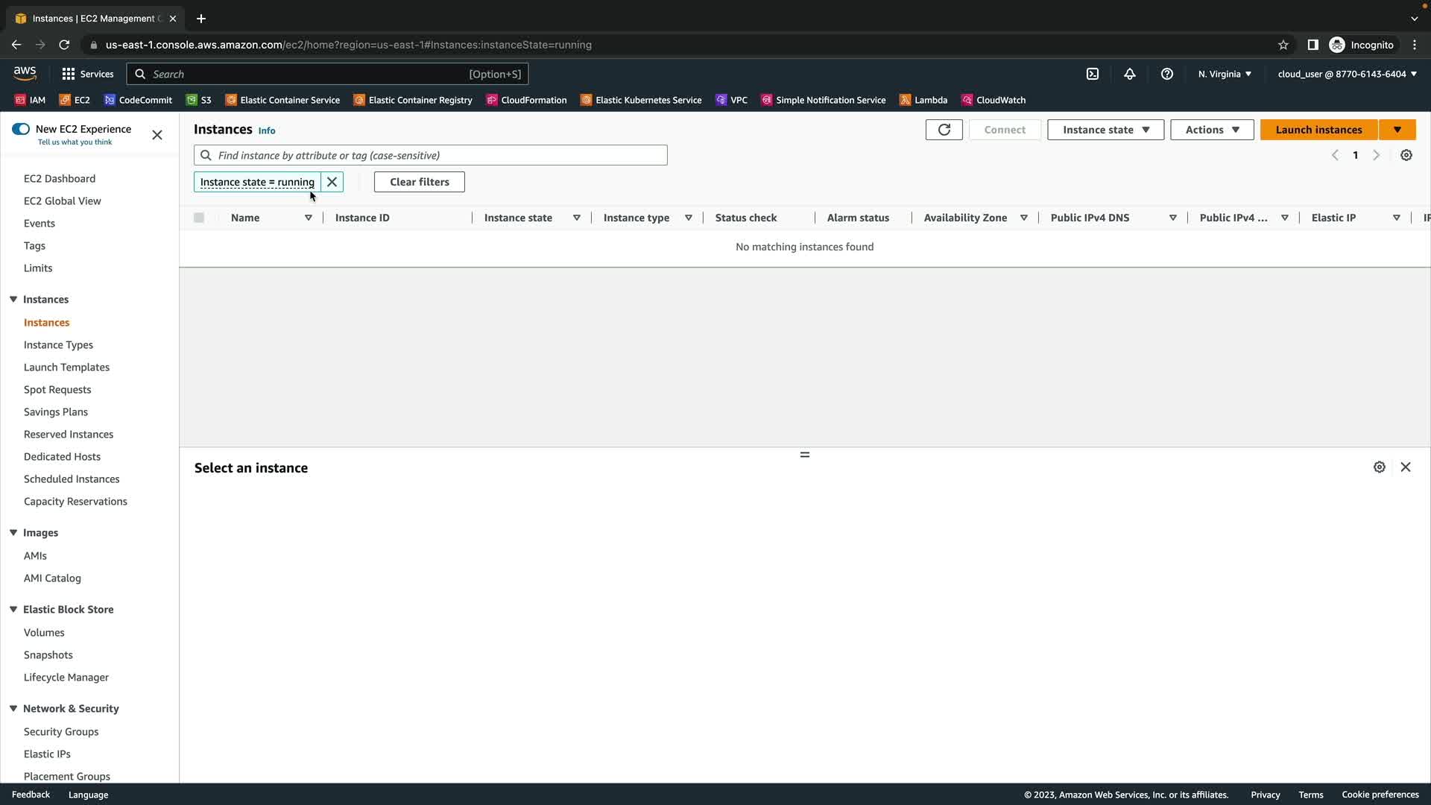Check the select-all instances checkbox
The image size is (1431, 805).
click(x=199, y=218)
